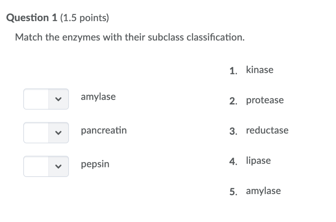Select the answer option kinase
The height and width of the screenshot is (222, 336).
[x=260, y=70]
